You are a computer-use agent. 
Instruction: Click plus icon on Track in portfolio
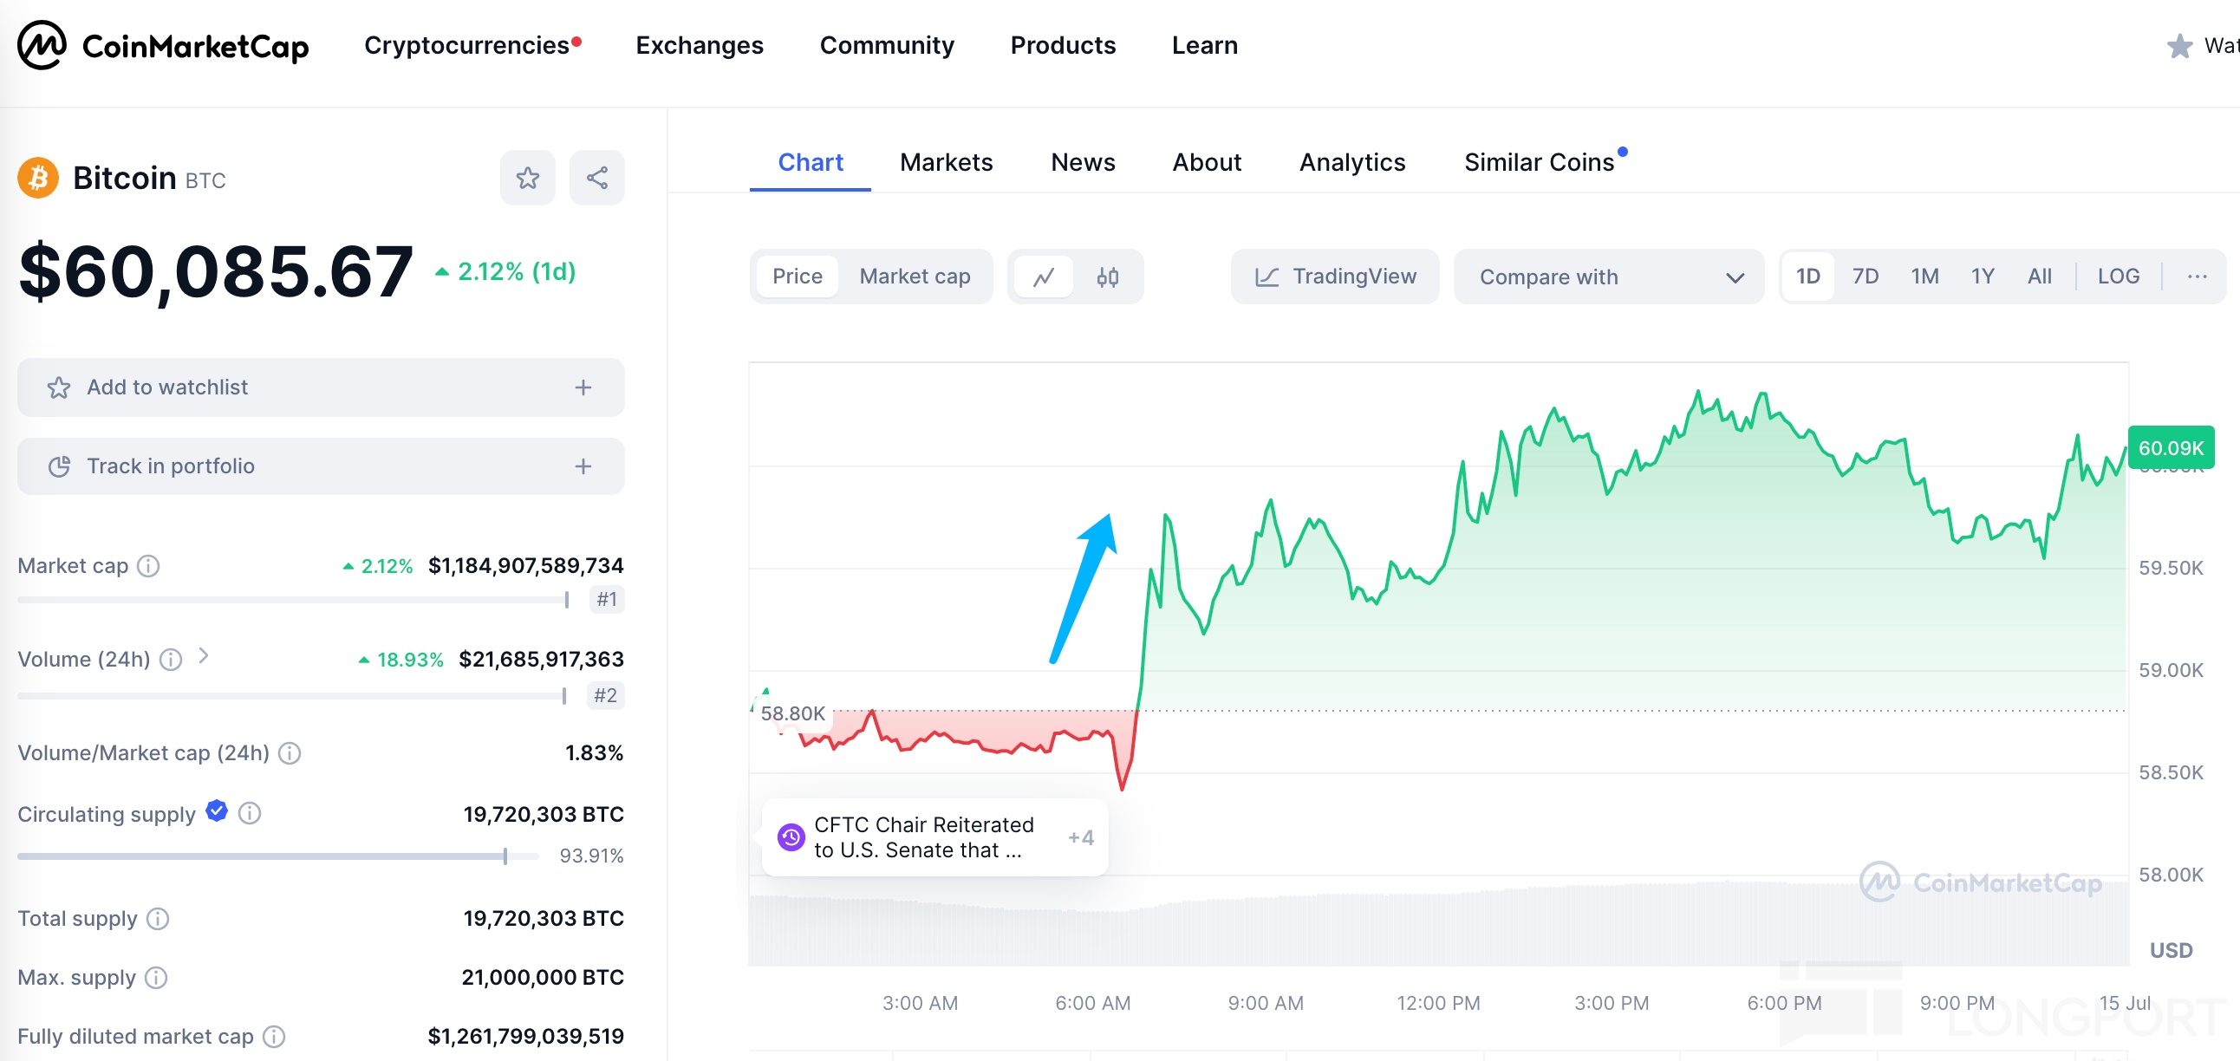[583, 467]
